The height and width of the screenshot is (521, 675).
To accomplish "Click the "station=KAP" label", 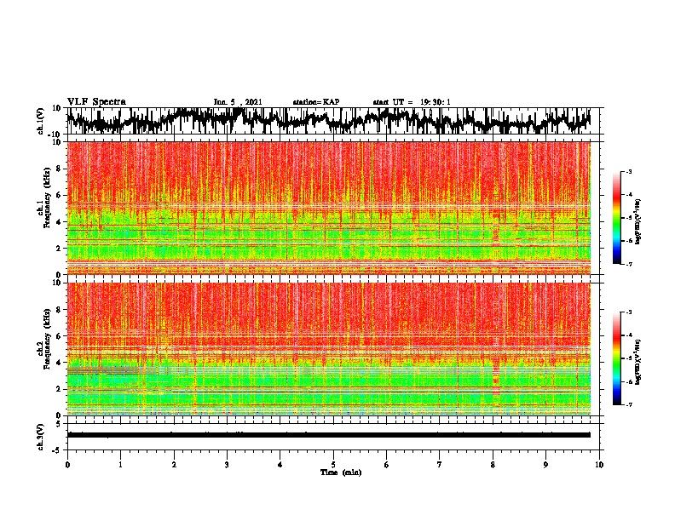I will click(x=315, y=102).
